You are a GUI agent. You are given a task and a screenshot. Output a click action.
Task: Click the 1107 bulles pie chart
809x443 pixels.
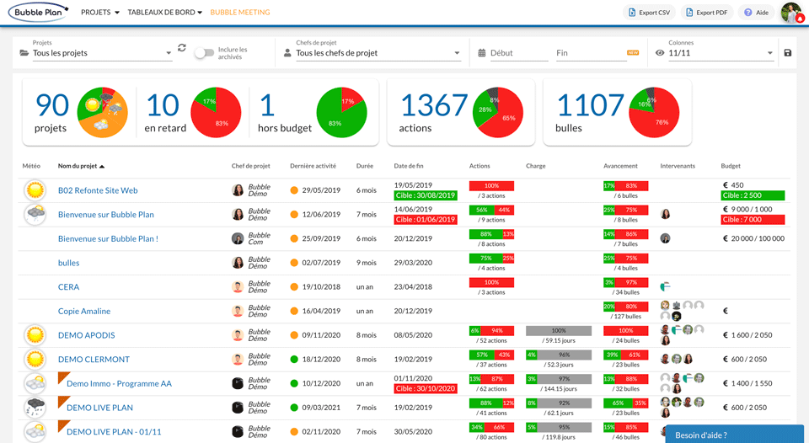pyautogui.click(x=654, y=112)
